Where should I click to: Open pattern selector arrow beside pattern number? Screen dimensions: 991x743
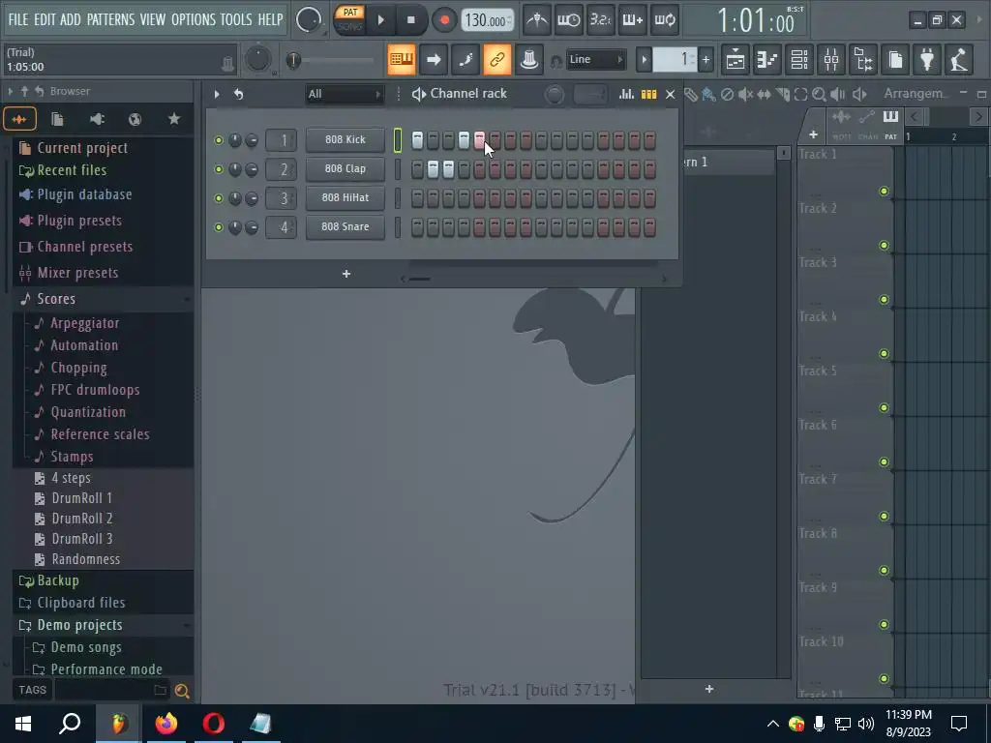[644, 60]
